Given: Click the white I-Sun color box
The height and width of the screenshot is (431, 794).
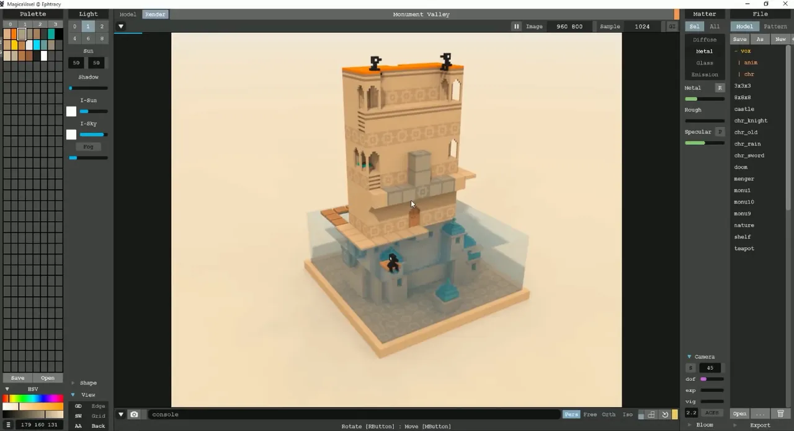Looking at the screenshot, I should (71, 111).
